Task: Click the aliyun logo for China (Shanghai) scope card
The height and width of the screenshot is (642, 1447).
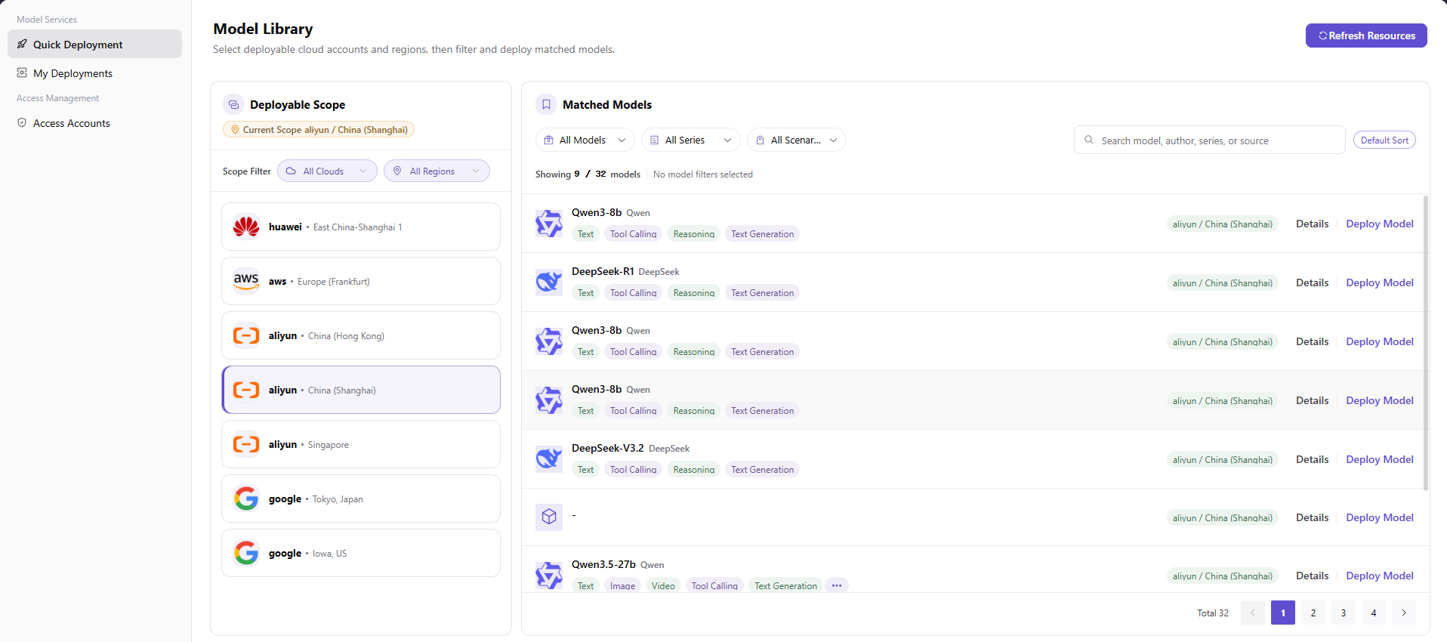Action: tap(246, 390)
